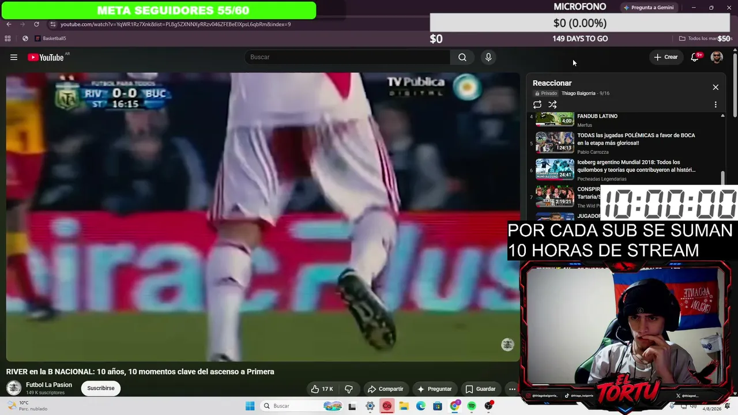
Task: Open the notifications bell
Action: click(695, 57)
